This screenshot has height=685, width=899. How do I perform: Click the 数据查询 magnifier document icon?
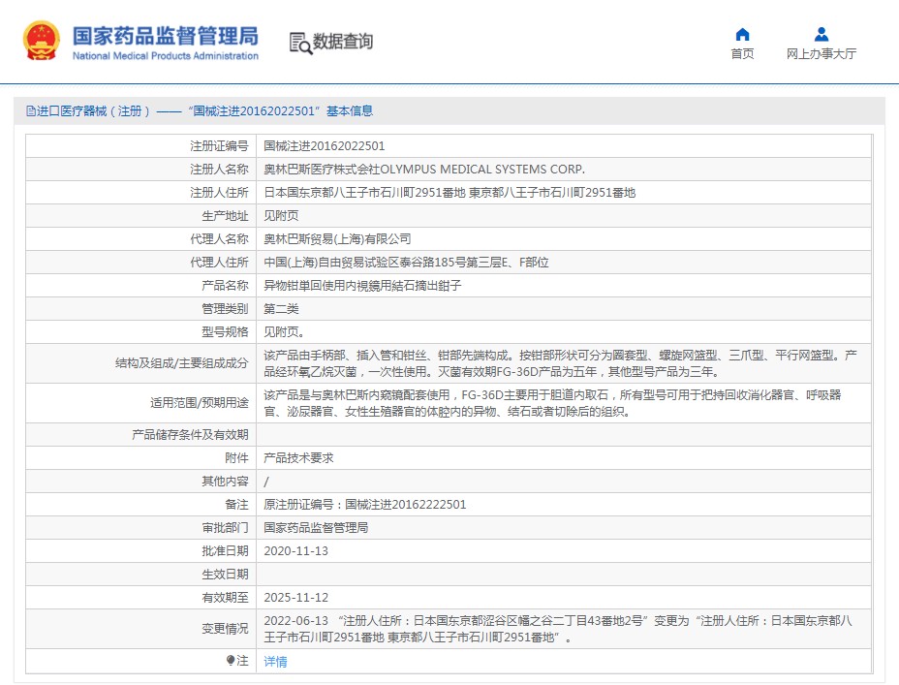[299, 43]
